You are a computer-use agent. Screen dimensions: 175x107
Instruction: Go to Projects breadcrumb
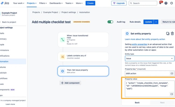[x=36, y=12]
